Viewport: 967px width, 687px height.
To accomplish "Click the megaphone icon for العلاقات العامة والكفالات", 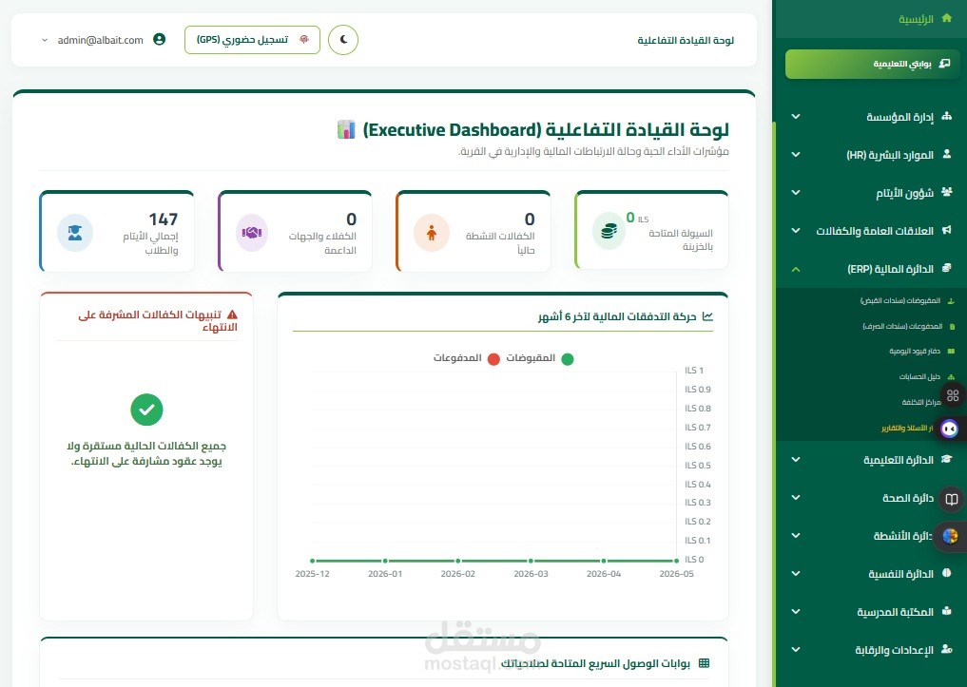I will tap(947, 231).
